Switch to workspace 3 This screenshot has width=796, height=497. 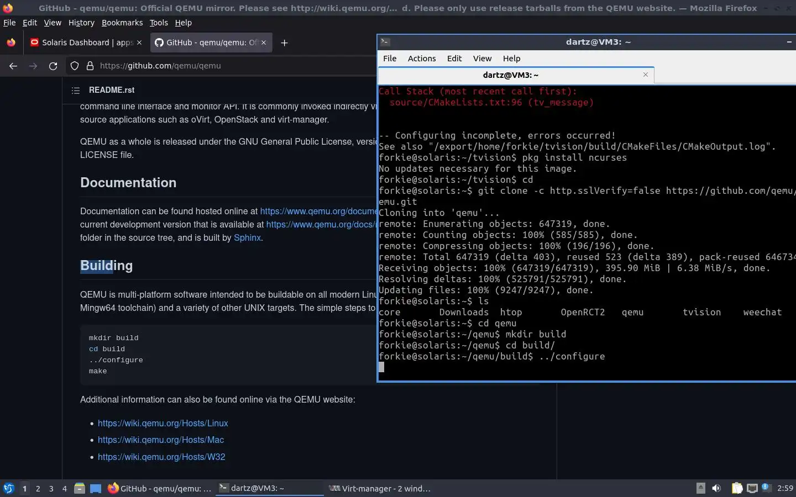[51, 489]
